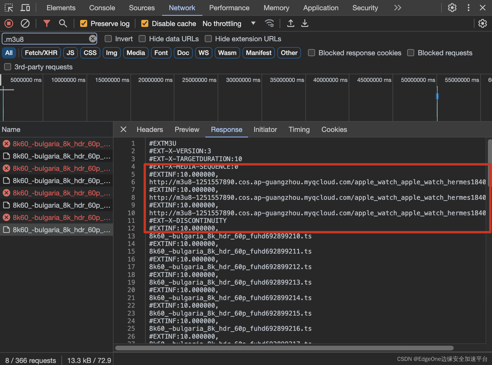Filter requests by CSS
This screenshot has width=492, height=365.
(x=90, y=53)
